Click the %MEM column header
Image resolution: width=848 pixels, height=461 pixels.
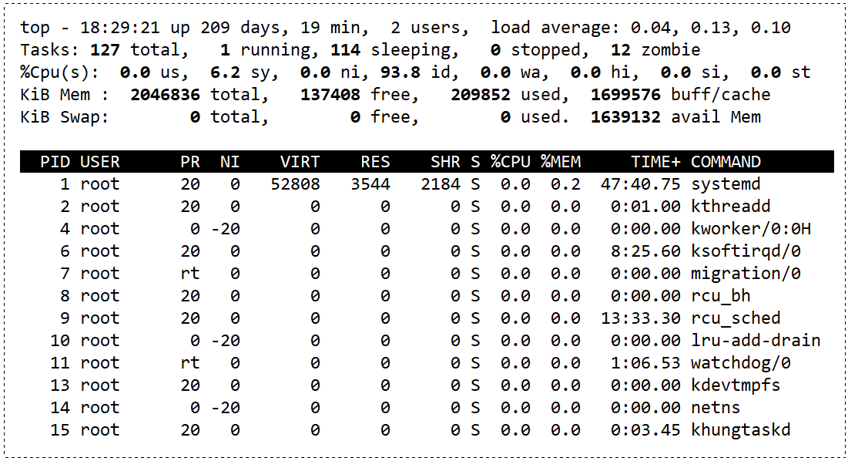tap(561, 162)
